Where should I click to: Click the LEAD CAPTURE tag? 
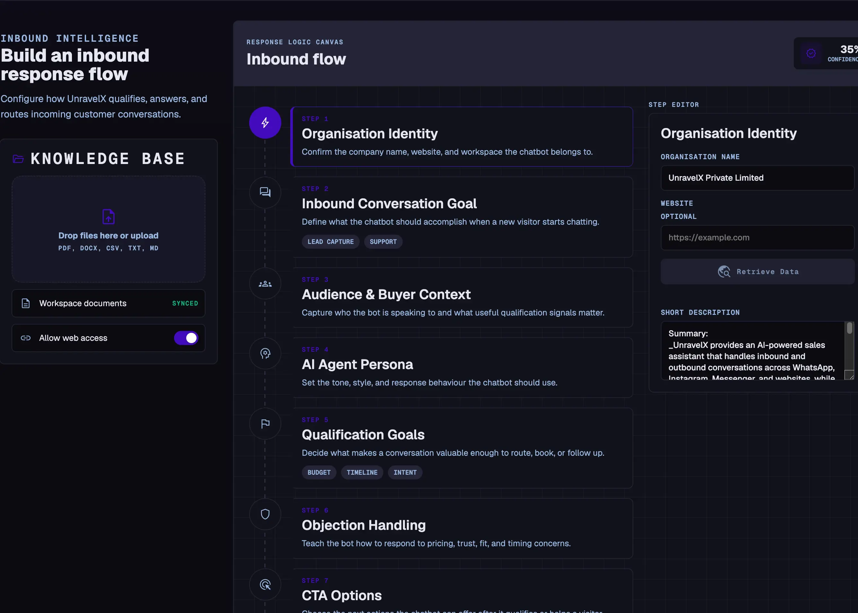tap(330, 242)
